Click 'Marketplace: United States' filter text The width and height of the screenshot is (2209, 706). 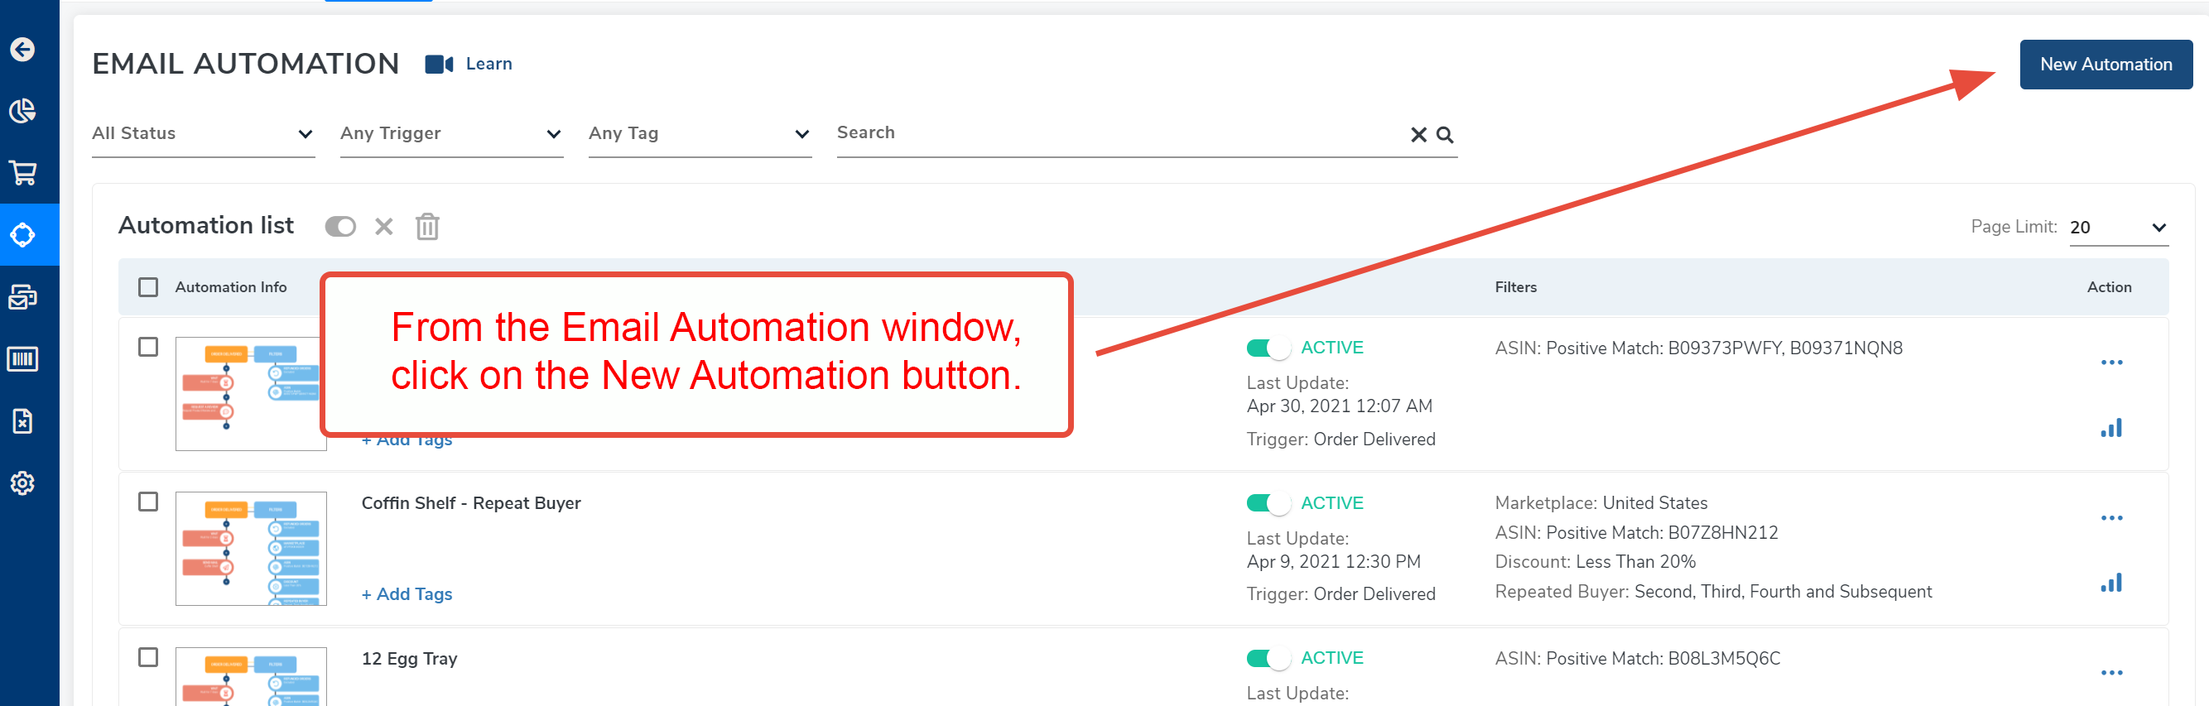(x=1601, y=504)
